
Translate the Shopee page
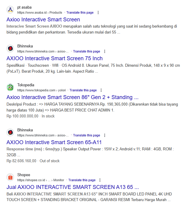click(82, 180)
